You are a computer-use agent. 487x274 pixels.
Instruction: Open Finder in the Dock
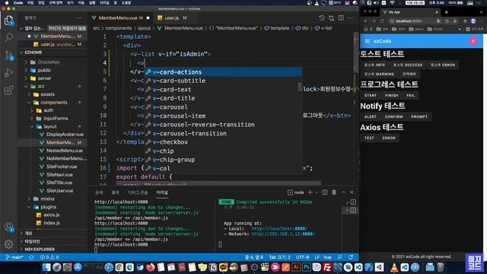[46, 267]
